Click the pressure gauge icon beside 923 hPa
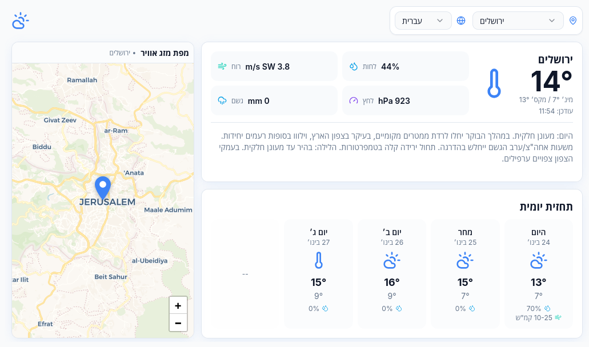Screen dimensions: 589x347 [x=353, y=101]
